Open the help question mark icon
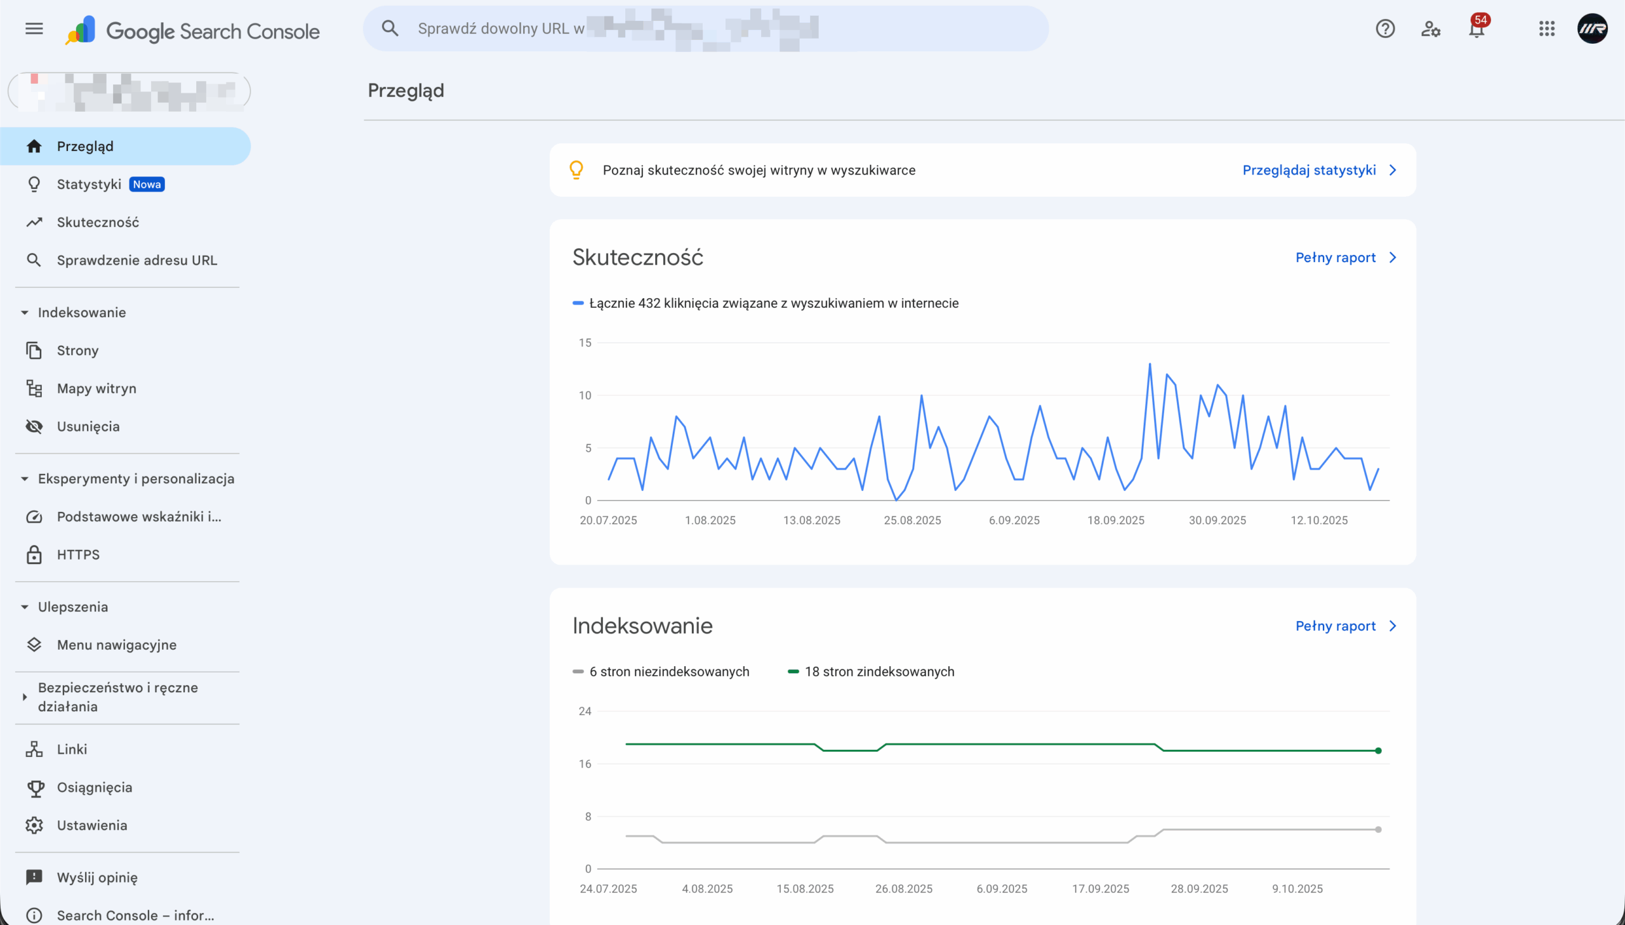 pos(1385,29)
